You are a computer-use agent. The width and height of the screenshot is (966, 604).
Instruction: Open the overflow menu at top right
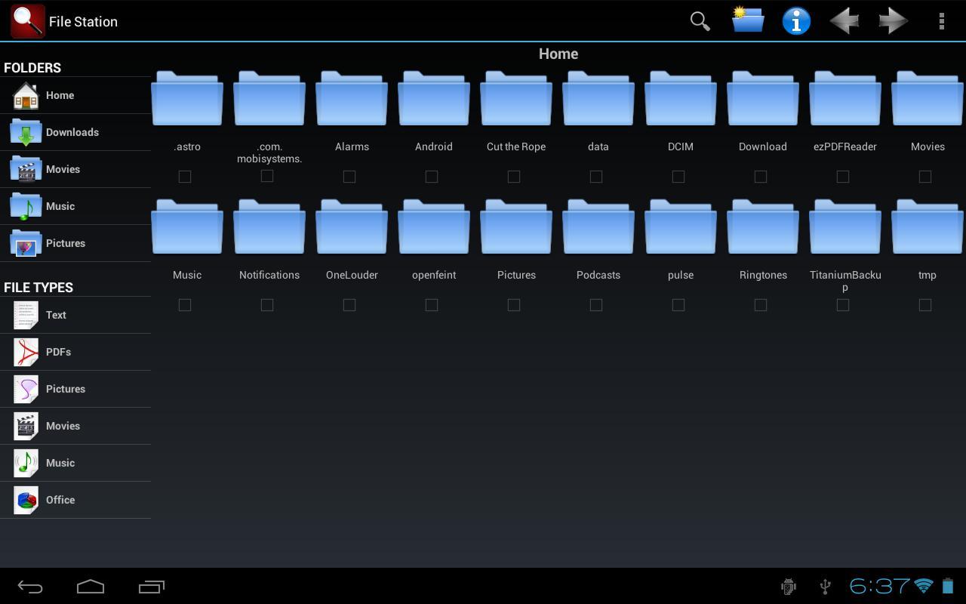[942, 21]
